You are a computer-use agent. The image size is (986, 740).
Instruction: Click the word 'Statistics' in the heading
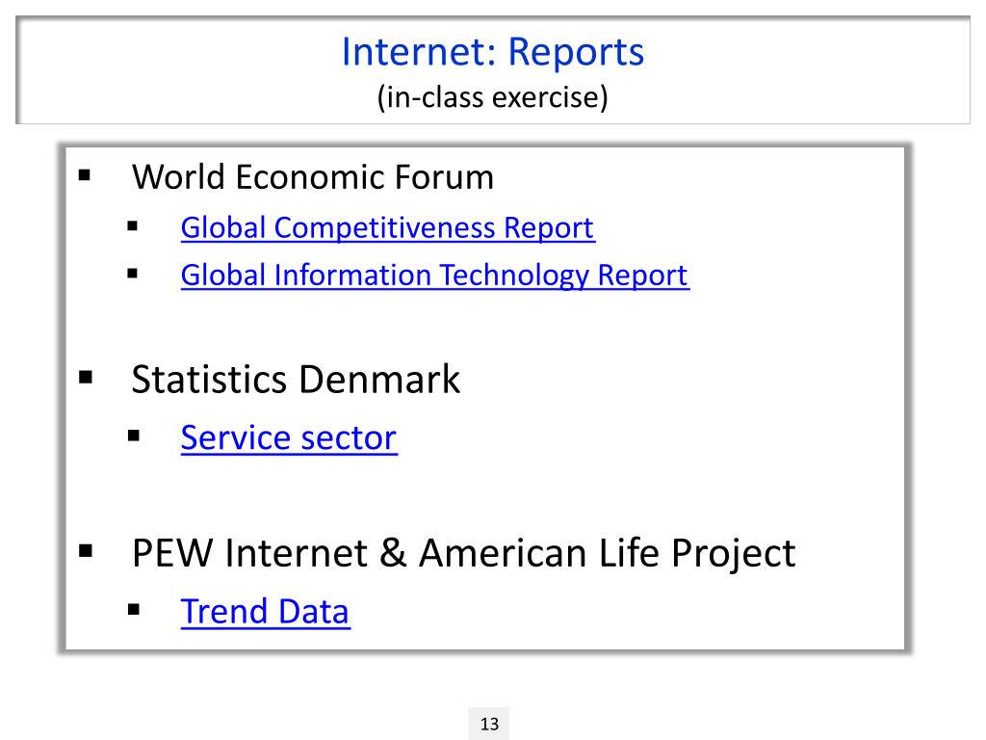pos(209,380)
